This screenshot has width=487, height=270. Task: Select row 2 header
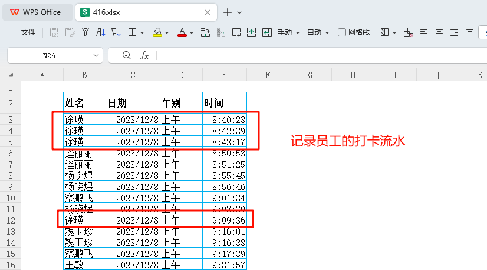coord(11,103)
